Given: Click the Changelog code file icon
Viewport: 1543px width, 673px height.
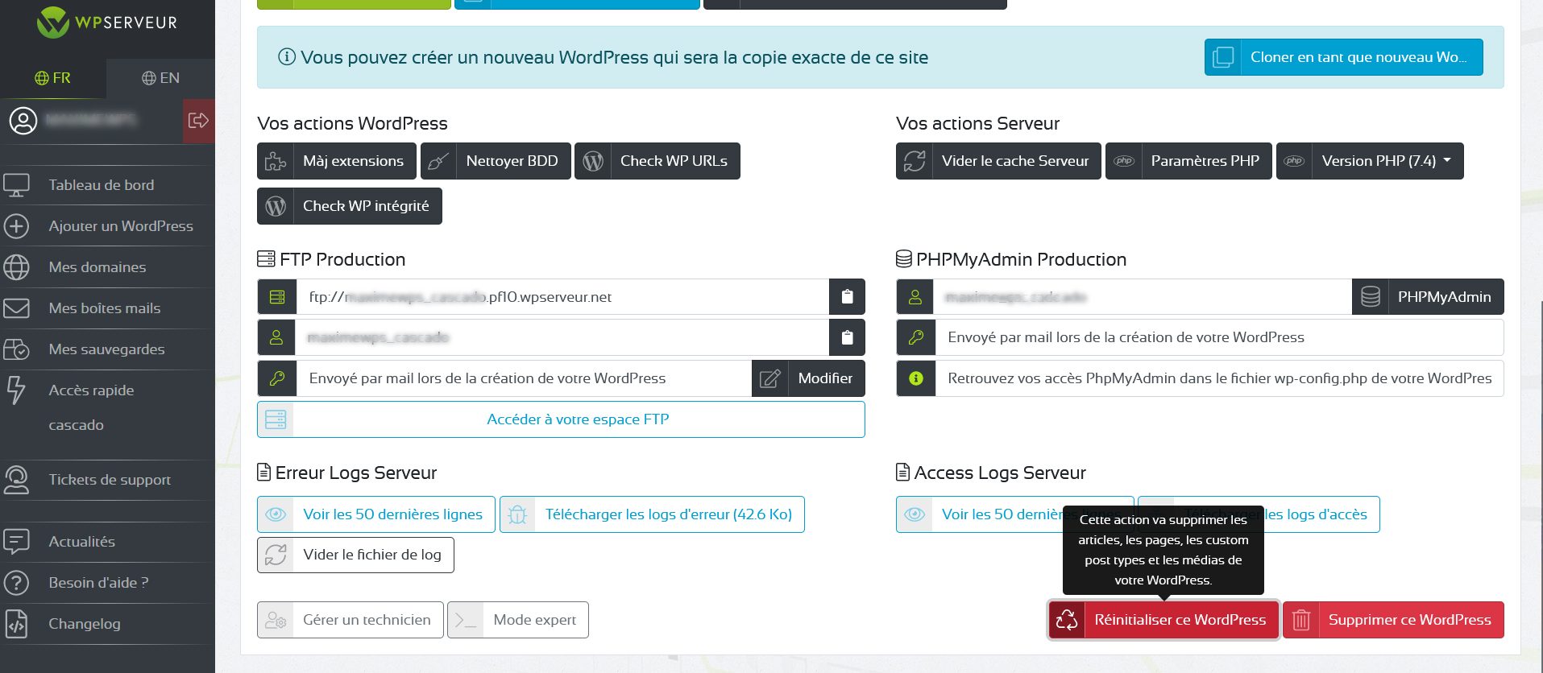Looking at the screenshot, I should tap(16, 624).
